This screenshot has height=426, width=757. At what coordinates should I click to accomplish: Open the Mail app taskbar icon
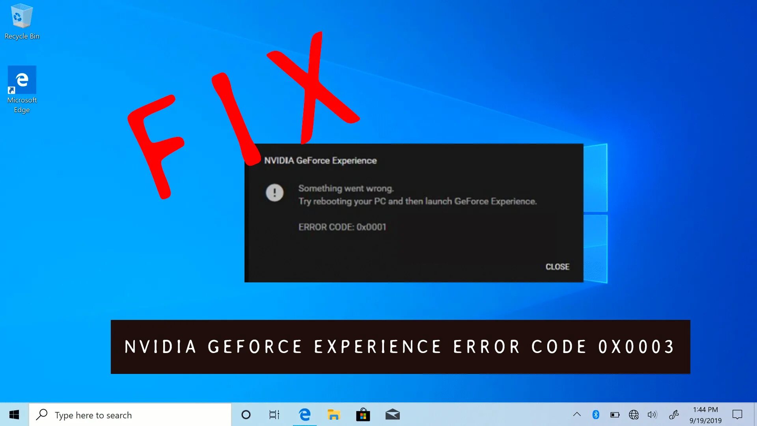pyautogui.click(x=393, y=415)
